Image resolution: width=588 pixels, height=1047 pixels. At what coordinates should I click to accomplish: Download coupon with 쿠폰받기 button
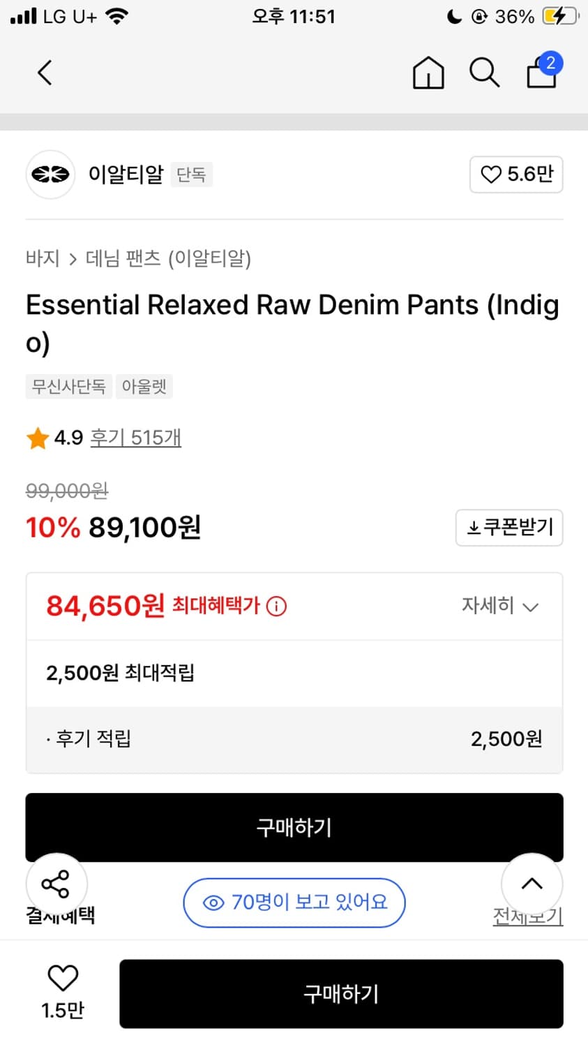tap(509, 528)
